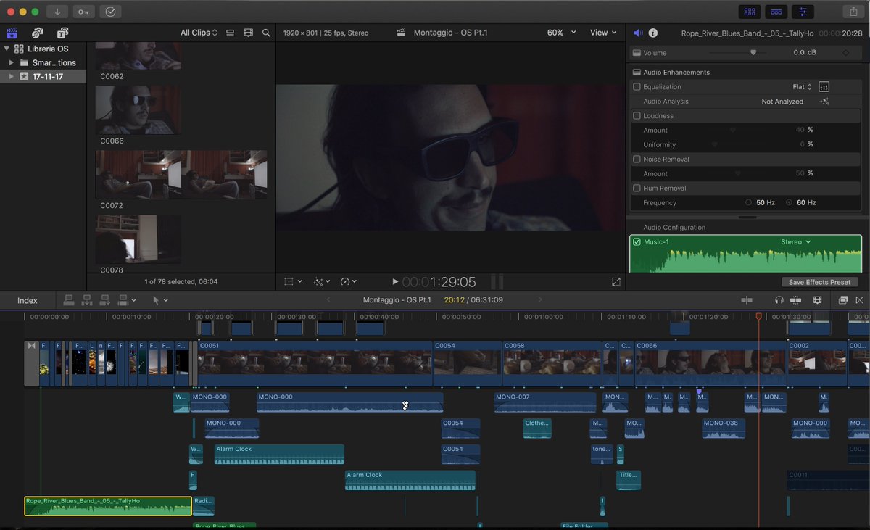This screenshot has width=870, height=530.
Task: Insert clip into storyline button
Action: [x=87, y=300]
